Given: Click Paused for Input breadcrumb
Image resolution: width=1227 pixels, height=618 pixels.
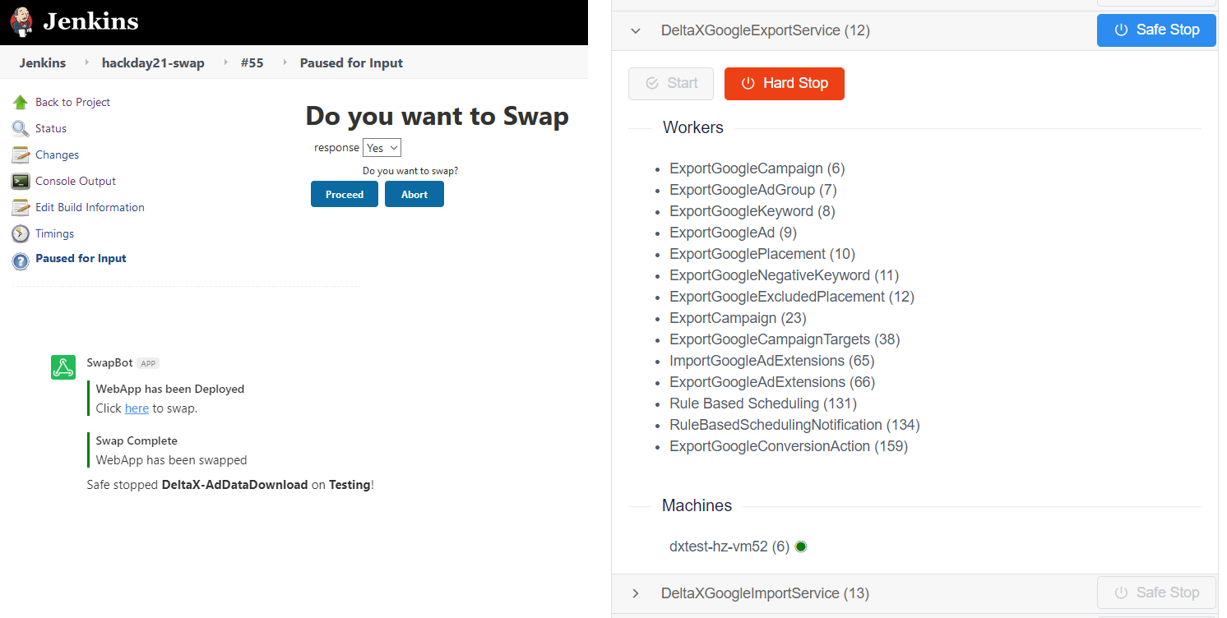Looking at the screenshot, I should click(351, 62).
